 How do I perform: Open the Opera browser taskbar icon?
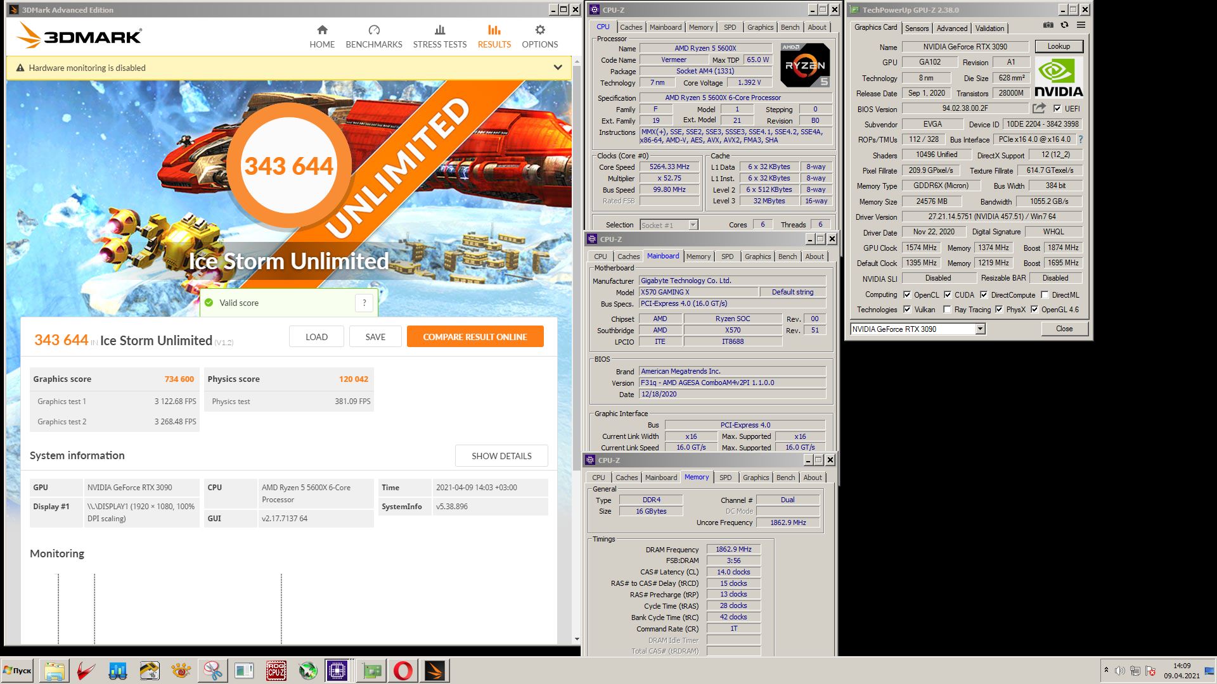(403, 671)
